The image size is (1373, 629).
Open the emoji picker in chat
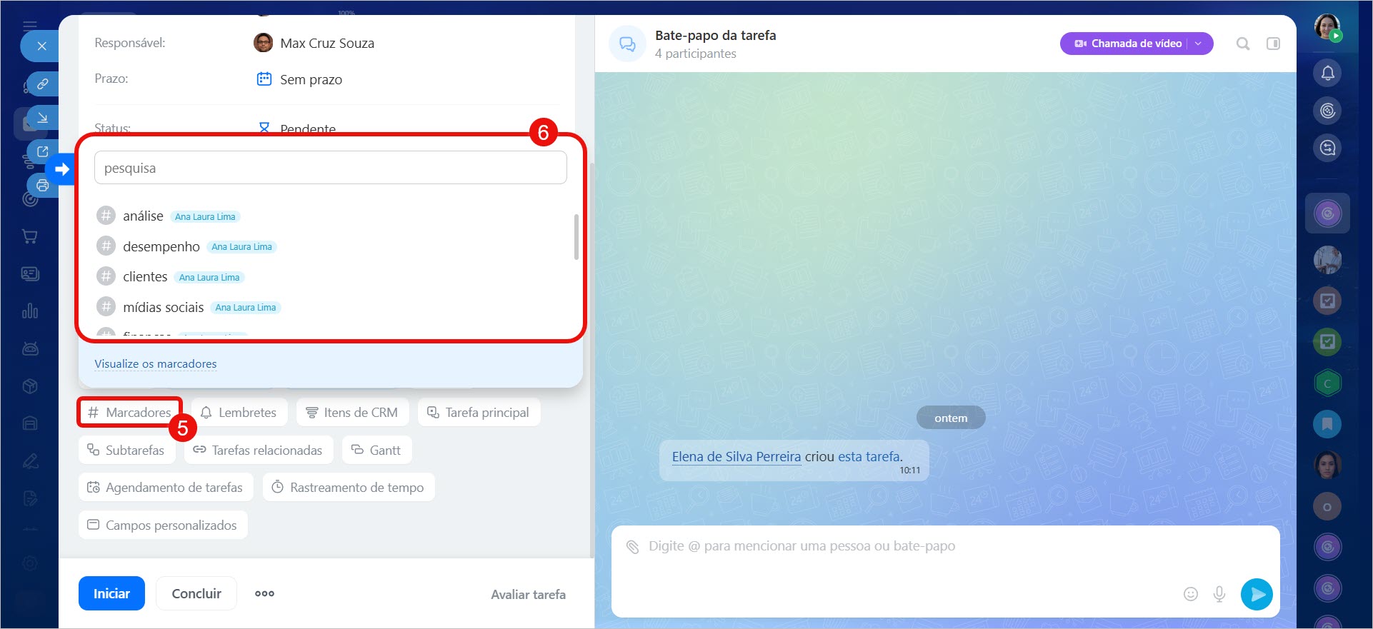(1190, 594)
